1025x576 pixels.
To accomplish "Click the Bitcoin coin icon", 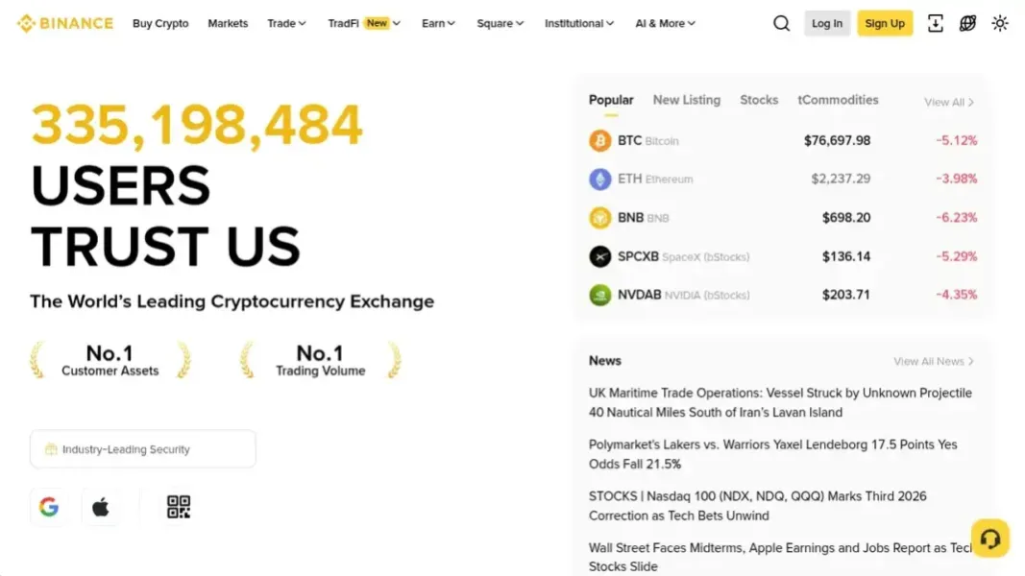I will [x=599, y=140].
